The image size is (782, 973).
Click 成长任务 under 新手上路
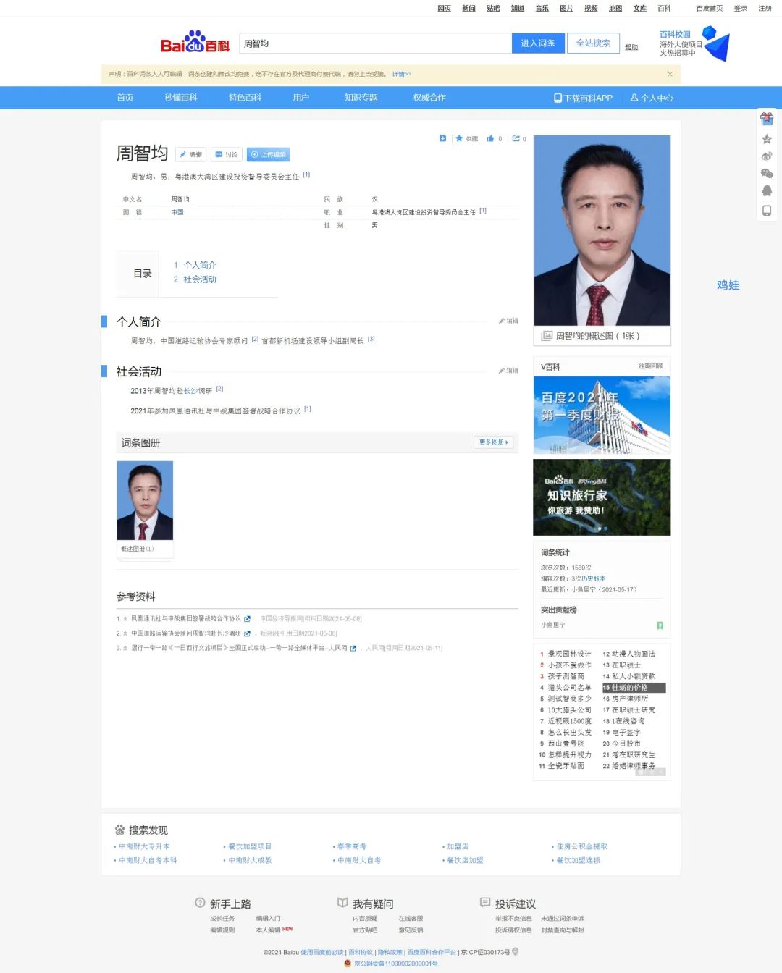222,919
